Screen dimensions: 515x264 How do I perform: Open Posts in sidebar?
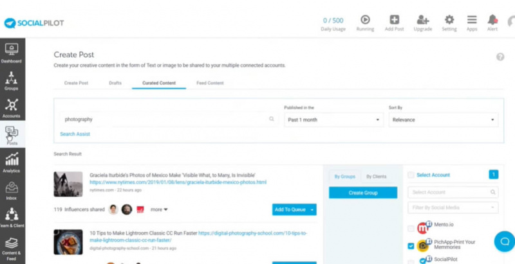click(x=12, y=135)
